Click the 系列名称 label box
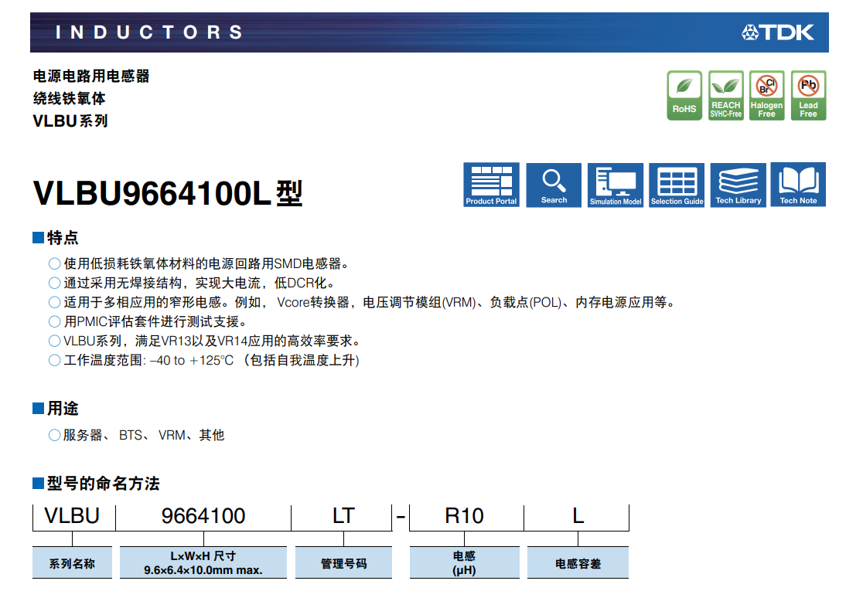 click(x=72, y=563)
